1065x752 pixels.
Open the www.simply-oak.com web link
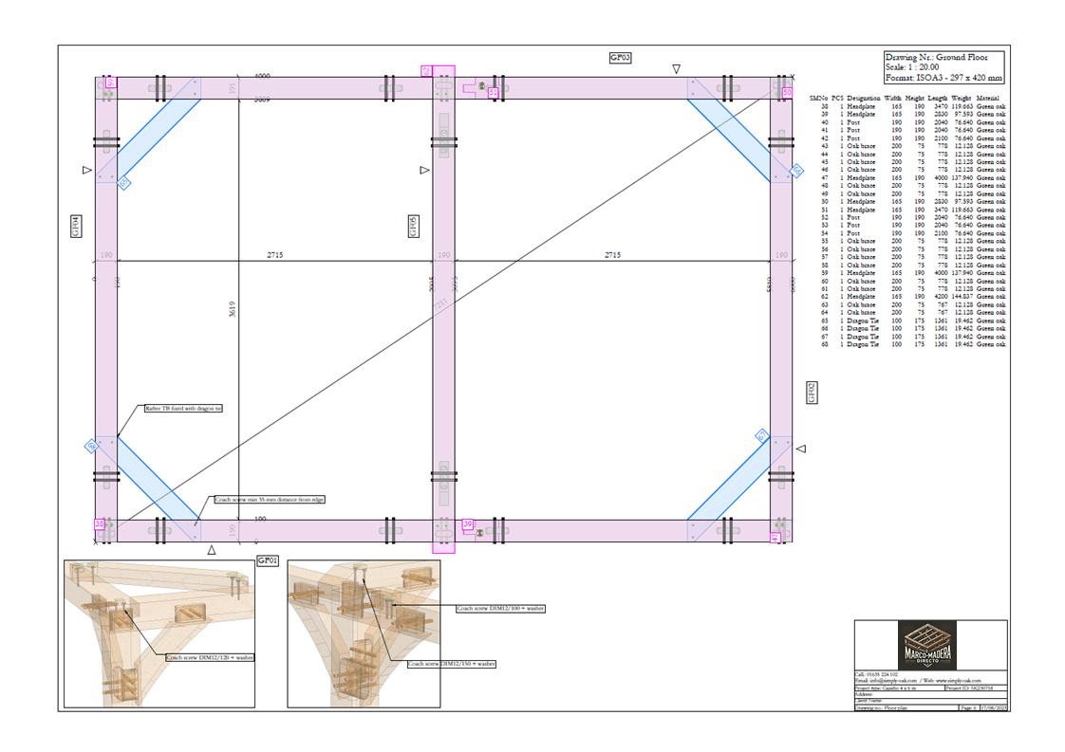click(959, 681)
